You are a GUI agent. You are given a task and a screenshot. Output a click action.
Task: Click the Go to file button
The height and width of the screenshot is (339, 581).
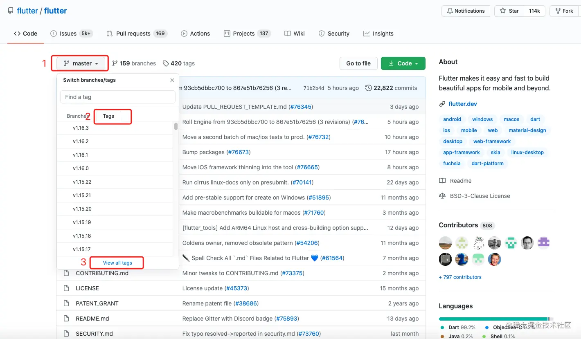358,63
